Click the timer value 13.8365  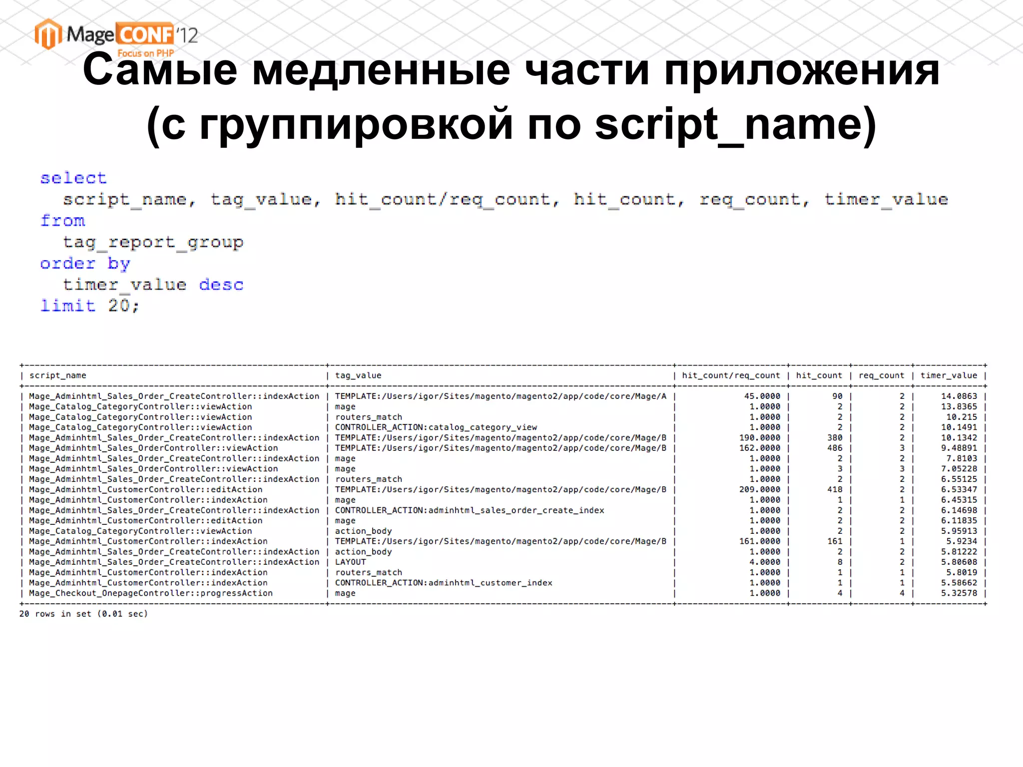959,406
